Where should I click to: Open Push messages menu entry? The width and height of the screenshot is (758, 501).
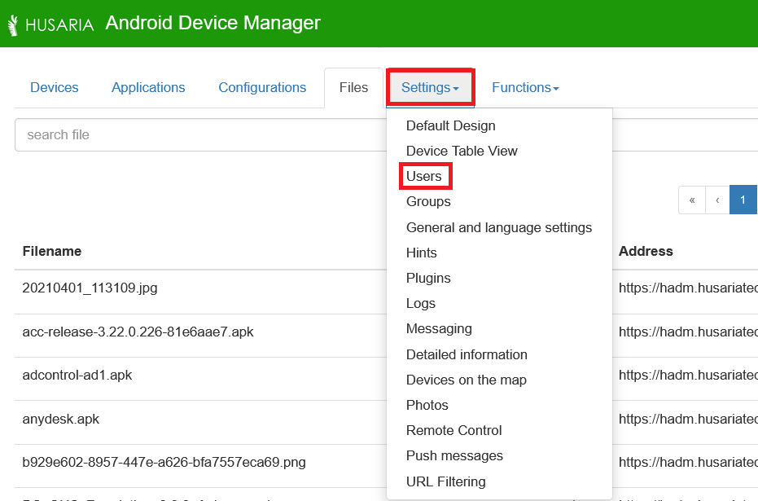[454, 455]
